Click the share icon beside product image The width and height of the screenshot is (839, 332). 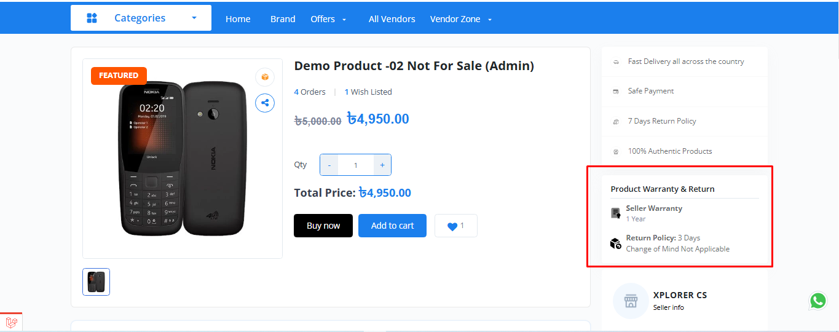tap(265, 103)
